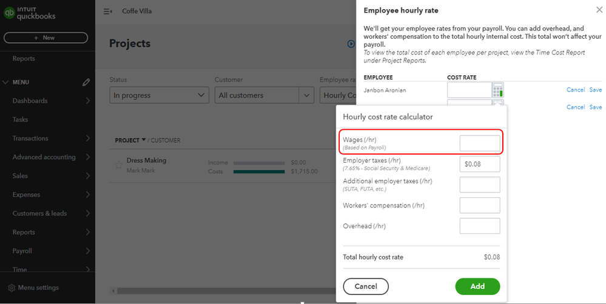
Task: Click the horizontal scrollbar left arrow
Action: (113, 291)
